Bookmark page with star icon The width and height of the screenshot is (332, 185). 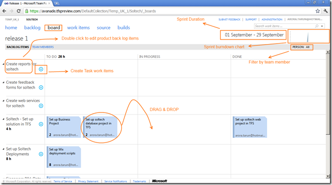pyautogui.click(x=318, y=11)
